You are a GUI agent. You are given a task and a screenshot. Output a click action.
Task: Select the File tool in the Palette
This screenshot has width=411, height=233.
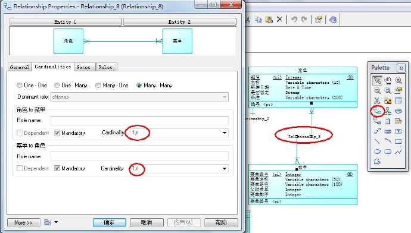pyautogui.click(x=388, y=121)
